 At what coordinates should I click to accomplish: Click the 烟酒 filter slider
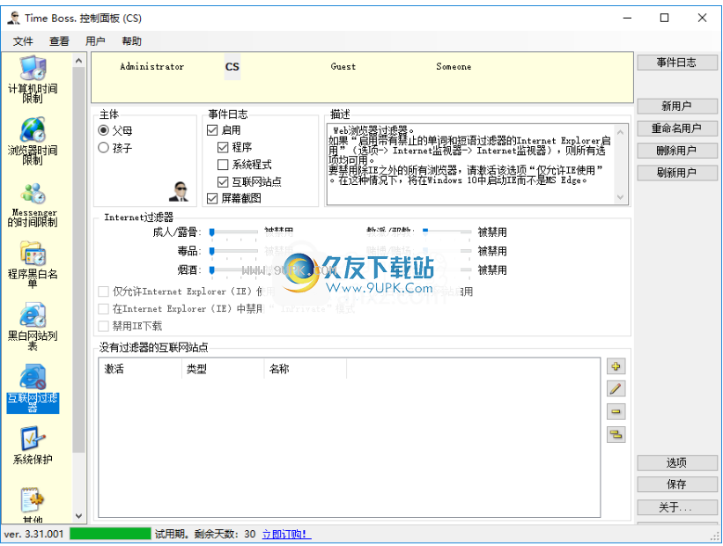coord(233,270)
